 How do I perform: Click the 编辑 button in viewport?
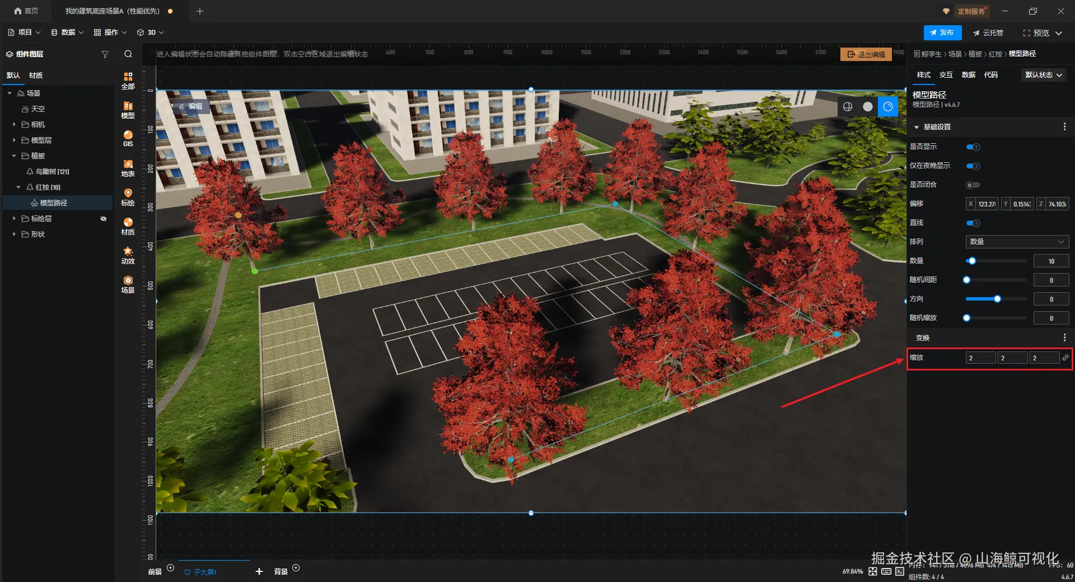coord(191,106)
